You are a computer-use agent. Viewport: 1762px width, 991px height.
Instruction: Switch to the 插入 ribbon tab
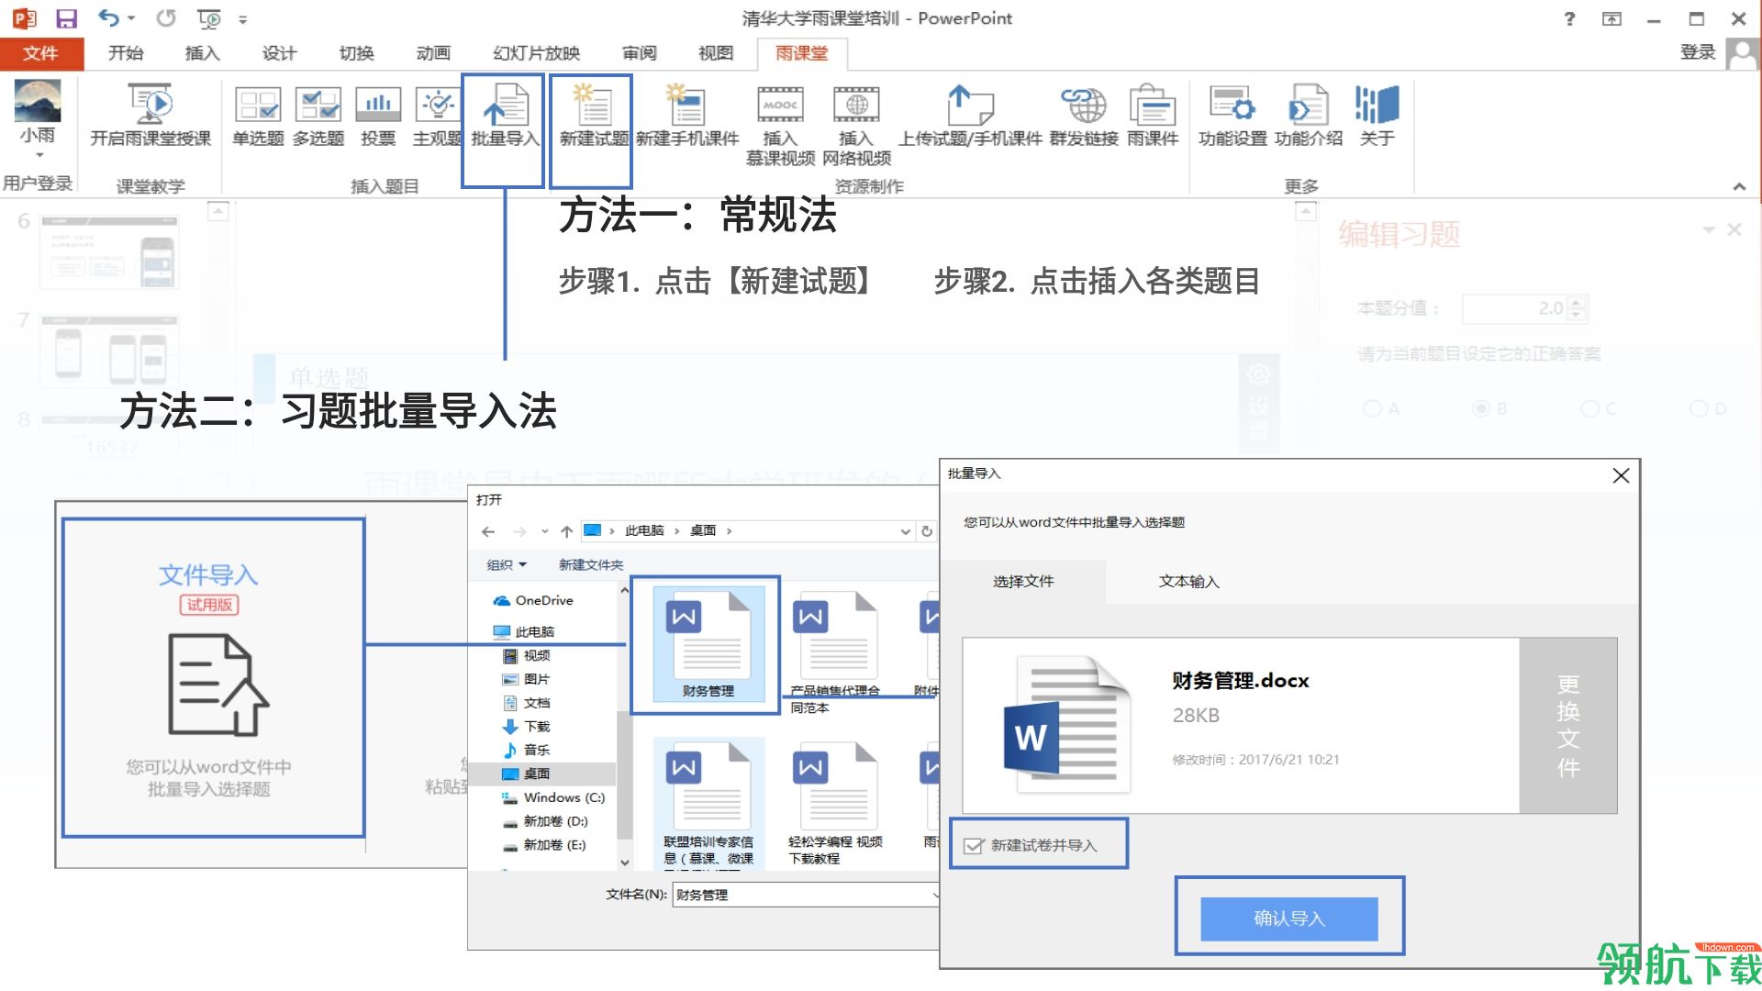click(202, 53)
